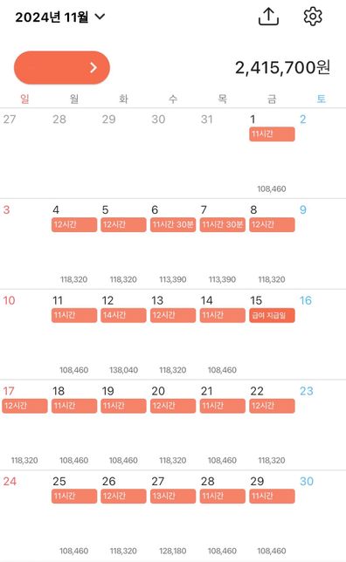The width and height of the screenshot is (346, 562).
Task: Select the 11시간 shift on November 1
Action: pyautogui.click(x=272, y=134)
